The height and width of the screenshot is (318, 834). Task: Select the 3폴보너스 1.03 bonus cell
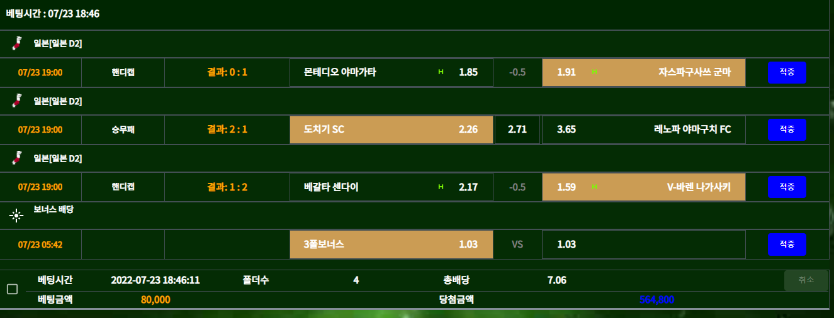click(x=391, y=244)
